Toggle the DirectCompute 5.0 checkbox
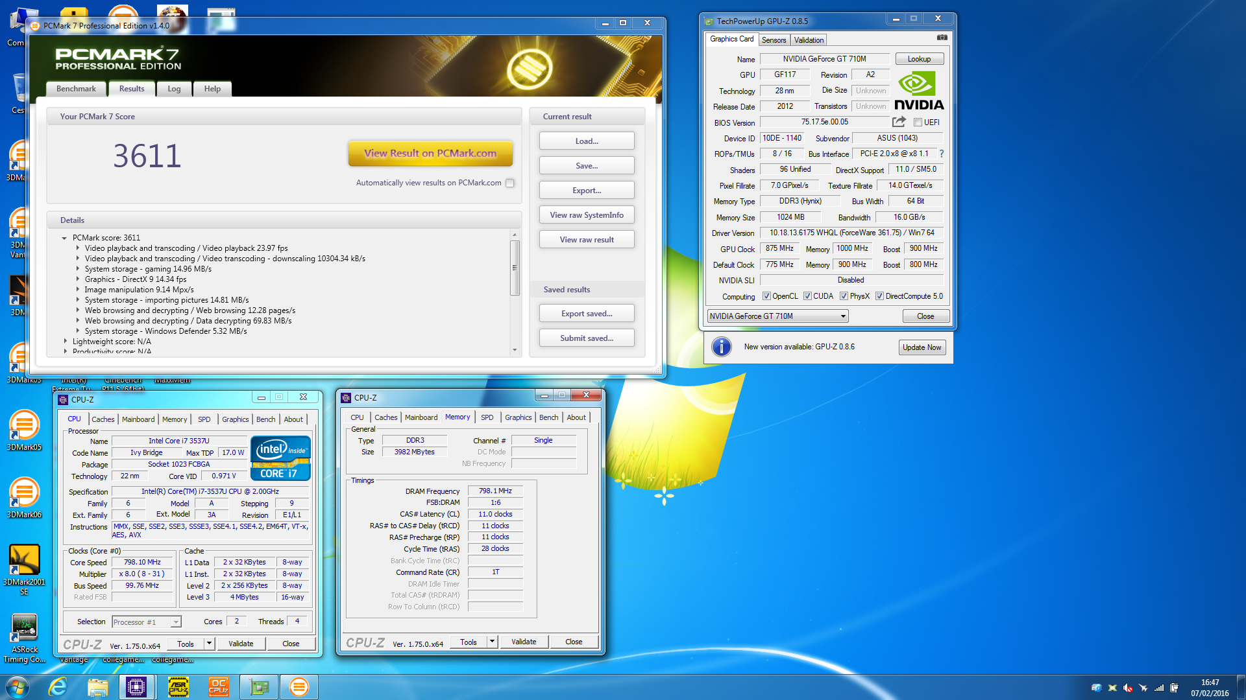This screenshot has width=1246, height=700. coord(879,296)
